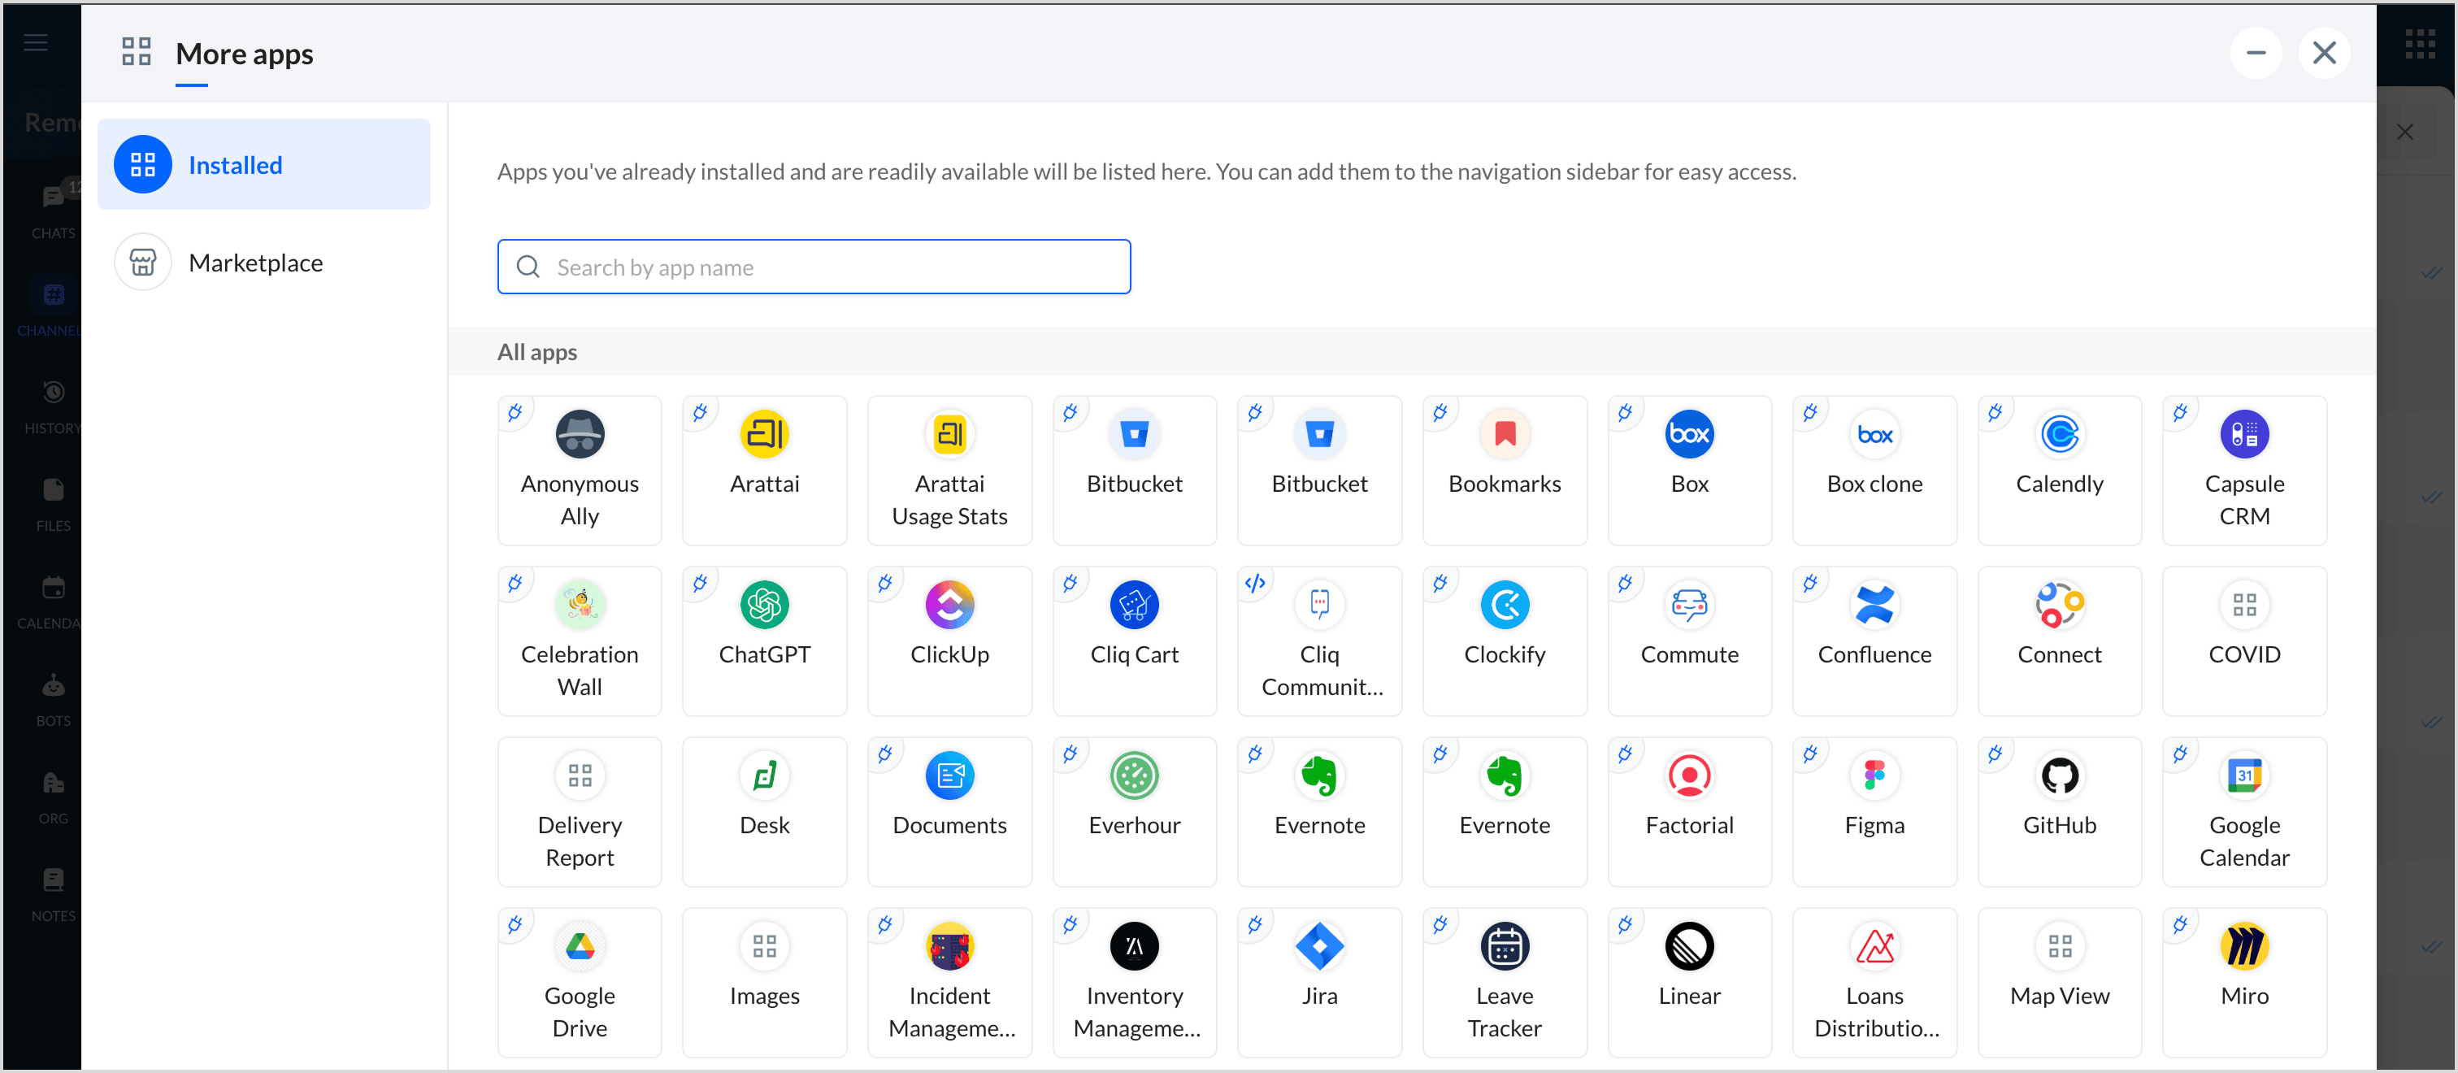Close the More apps dialog
Screen dimensions: 2458x1073
[x=2325, y=53]
